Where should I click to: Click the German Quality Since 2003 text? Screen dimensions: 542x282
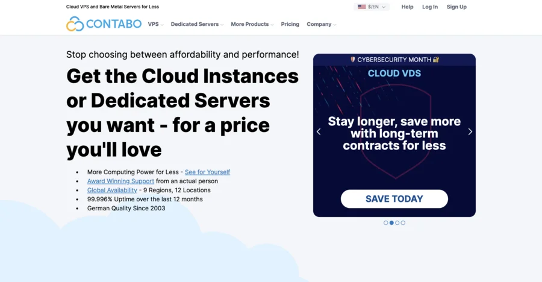(126, 208)
